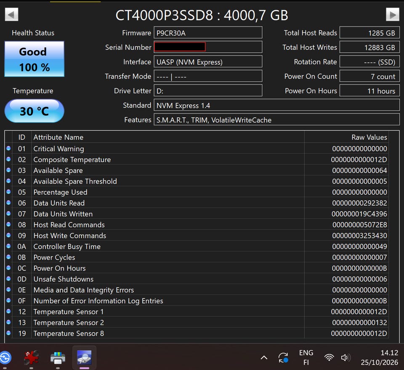The image size is (404, 370).
Task: Go to the previous disk with left arrow
Action: click(x=12, y=14)
